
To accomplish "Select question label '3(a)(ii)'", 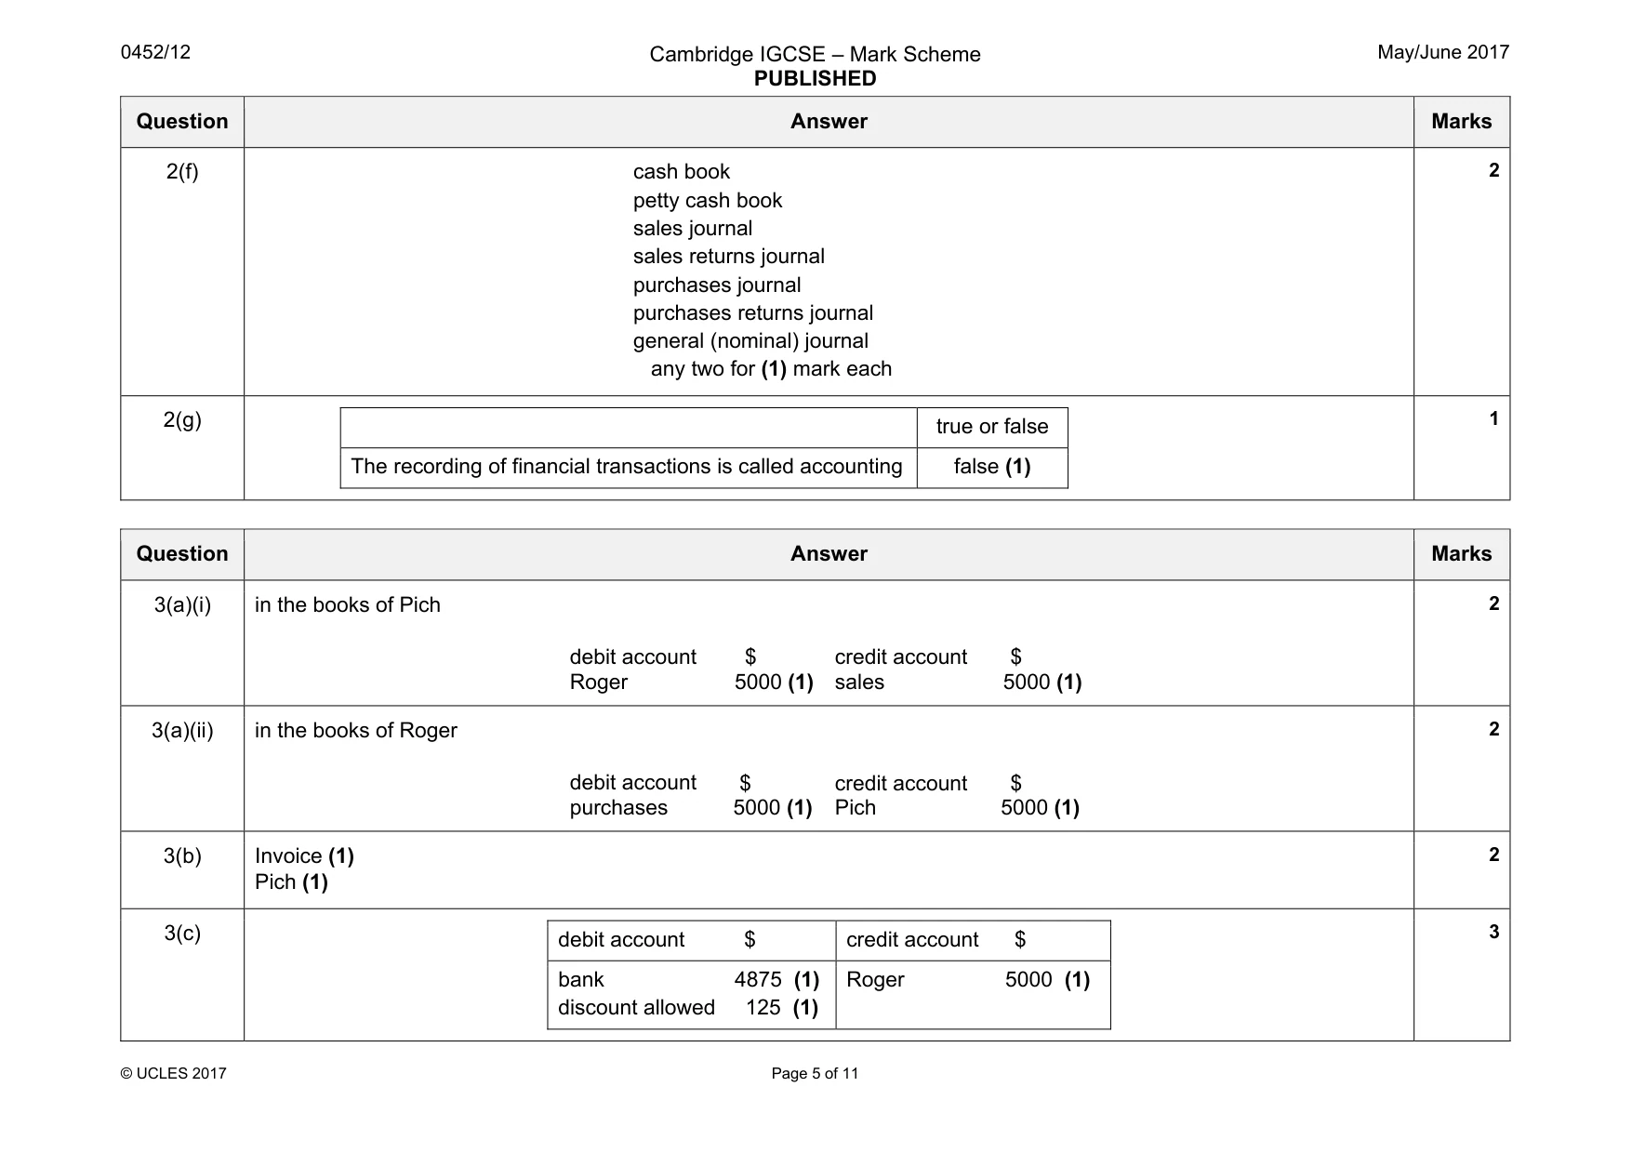I will click(182, 731).
